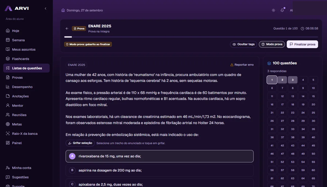Click the Anotações notes icon
This screenshot has height=187, width=327.
(x=8, y=96)
